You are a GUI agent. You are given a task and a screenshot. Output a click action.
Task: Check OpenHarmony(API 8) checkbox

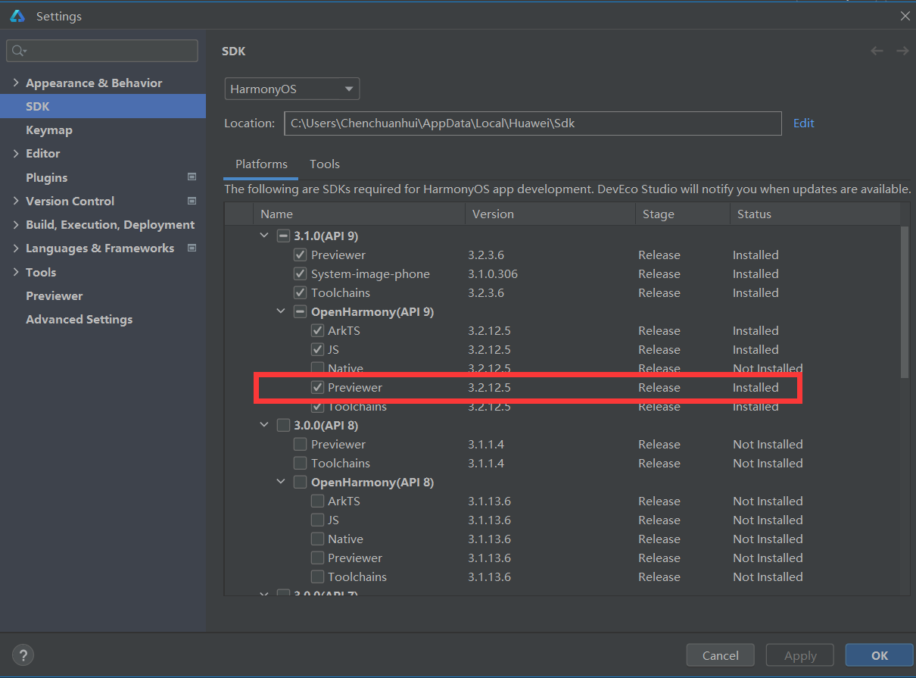(x=301, y=482)
